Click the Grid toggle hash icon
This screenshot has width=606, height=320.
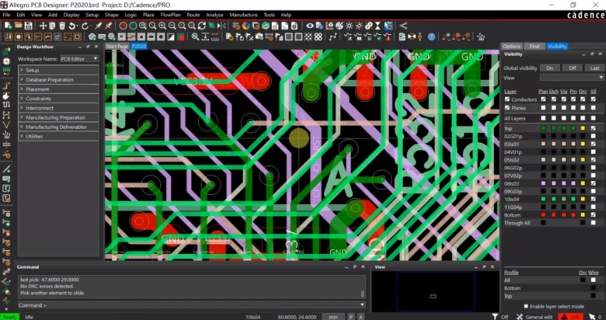click(x=236, y=26)
